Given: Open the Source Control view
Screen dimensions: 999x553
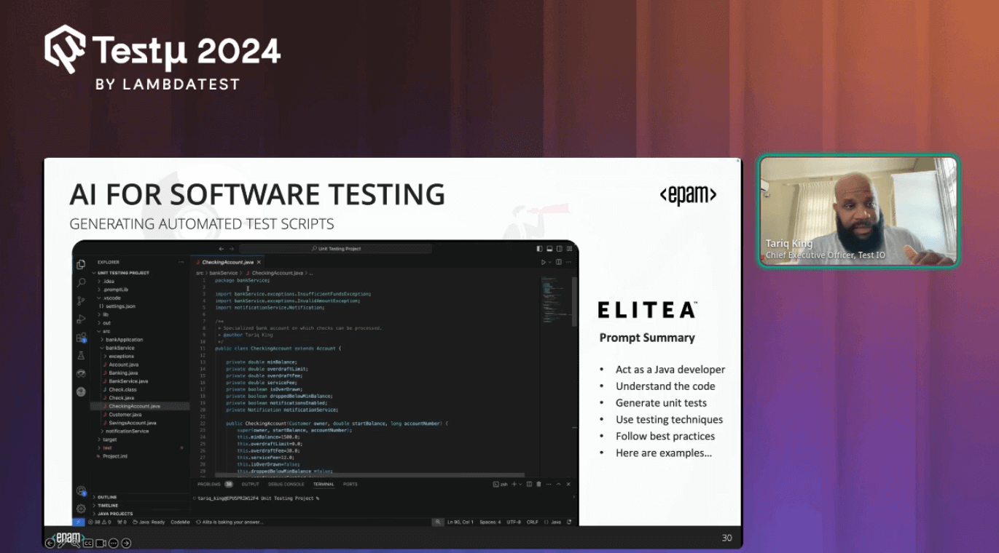Looking at the screenshot, I should tap(81, 301).
